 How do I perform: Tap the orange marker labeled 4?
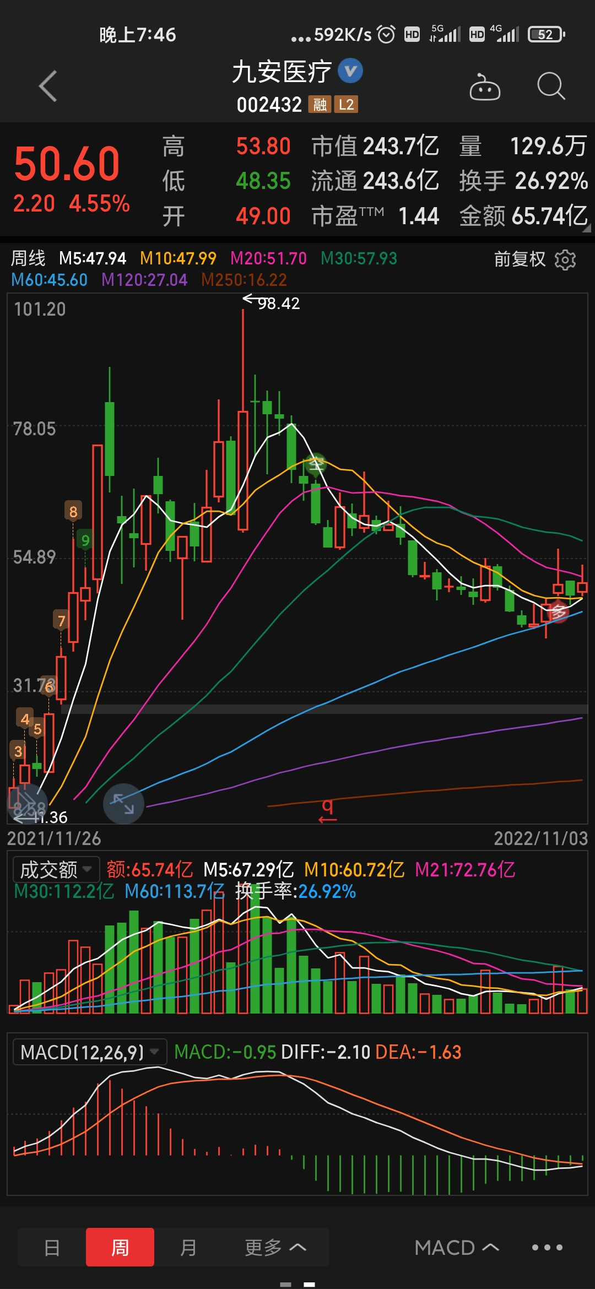[x=25, y=718]
